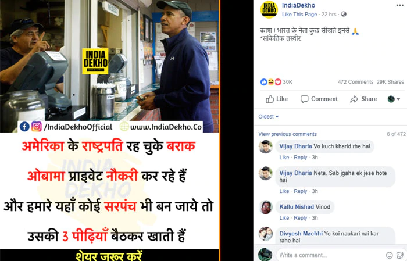
Task: Open the commenting-as profile selector dropdown
Action: (394, 99)
